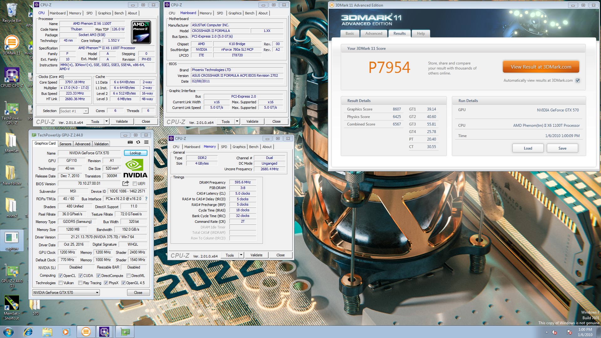Click the BIOS export arrow icon in GPU-Z
601x338 pixels.
pos(126,183)
